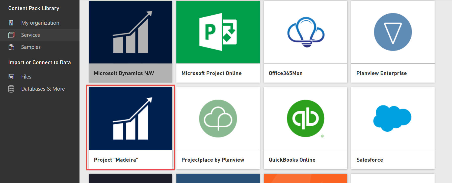Click the Services icon in sidebar
The height and width of the screenshot is (183, 452).
point(11,35)
